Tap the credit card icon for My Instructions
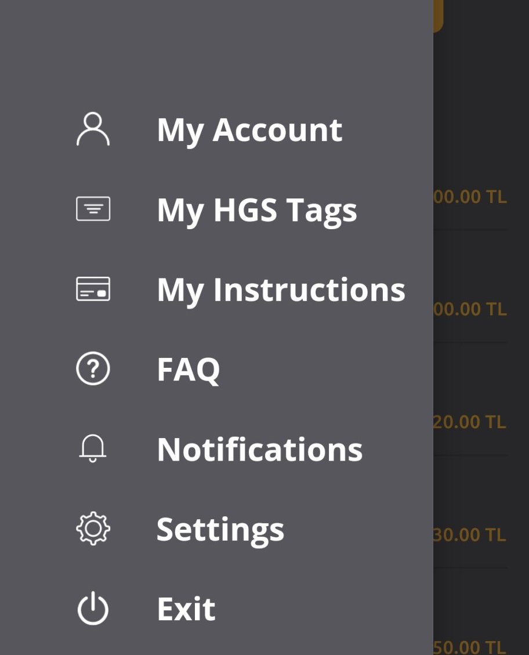Viewport: 529px width, 655px height. coord(93,289)
